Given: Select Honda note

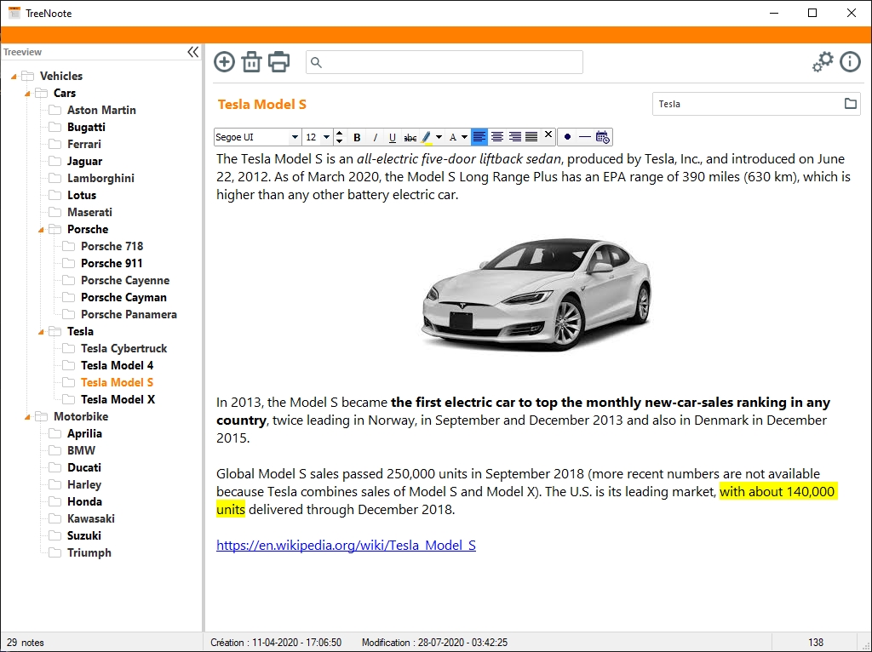Looking at the screenshot, I should (84, 501).
